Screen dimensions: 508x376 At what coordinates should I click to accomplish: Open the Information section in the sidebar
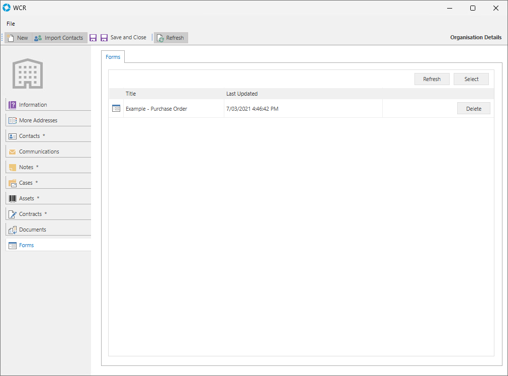33,105
